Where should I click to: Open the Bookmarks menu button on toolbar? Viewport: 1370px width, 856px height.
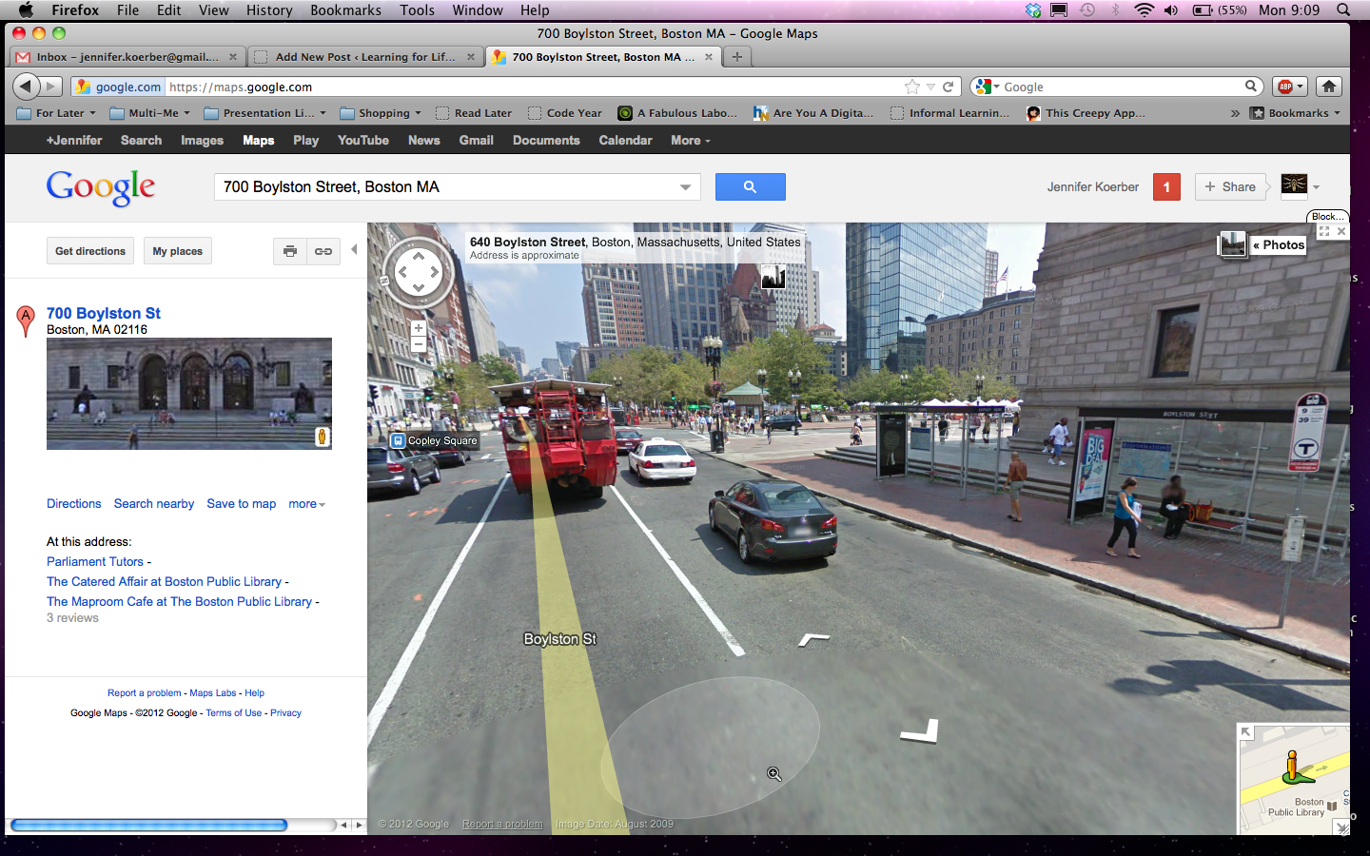pos(1295,112)
